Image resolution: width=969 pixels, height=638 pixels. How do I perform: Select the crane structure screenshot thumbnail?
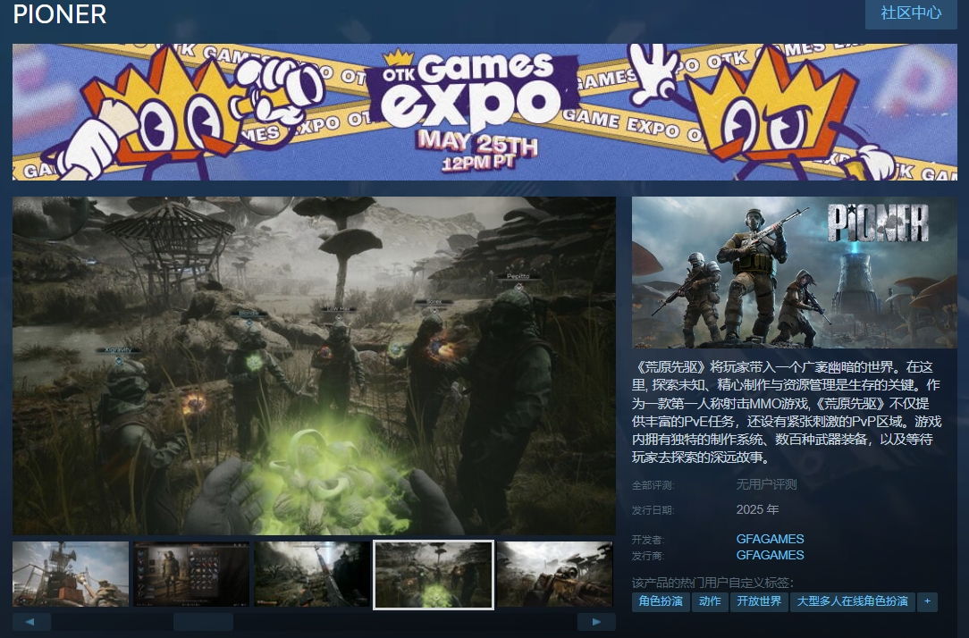(x=71, y=574)
